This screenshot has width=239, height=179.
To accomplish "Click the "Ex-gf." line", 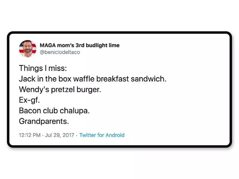I will coord(29,100).
